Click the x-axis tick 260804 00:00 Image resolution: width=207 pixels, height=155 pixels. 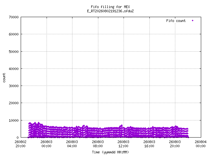coord(201,144)
